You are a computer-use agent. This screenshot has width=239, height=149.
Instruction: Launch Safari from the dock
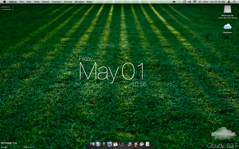[x=98, y=144]
